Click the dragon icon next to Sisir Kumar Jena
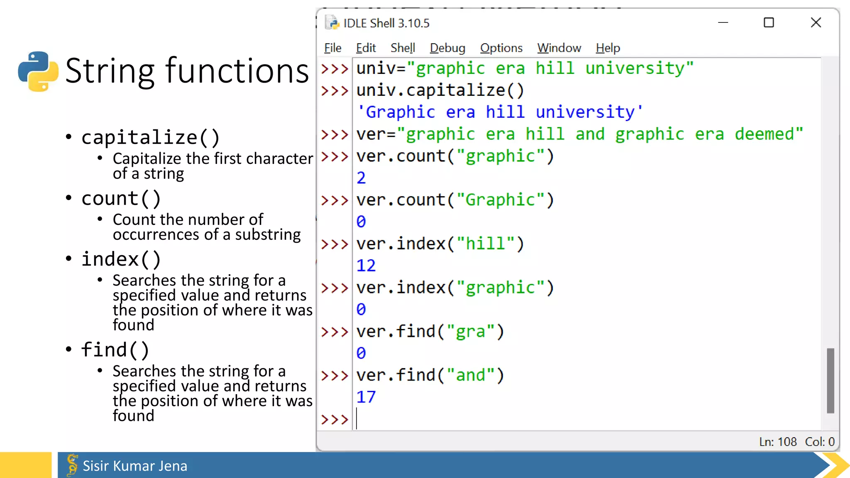The image size is (850, 478). pos(72,465)
